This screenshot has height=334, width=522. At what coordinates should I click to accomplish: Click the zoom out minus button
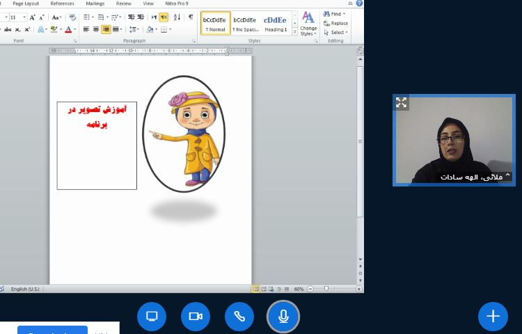coord(310,289)
